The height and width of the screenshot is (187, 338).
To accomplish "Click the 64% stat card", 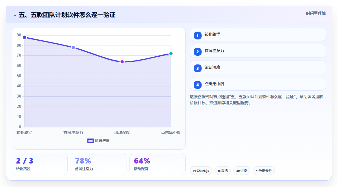I will tap(157, 164).
